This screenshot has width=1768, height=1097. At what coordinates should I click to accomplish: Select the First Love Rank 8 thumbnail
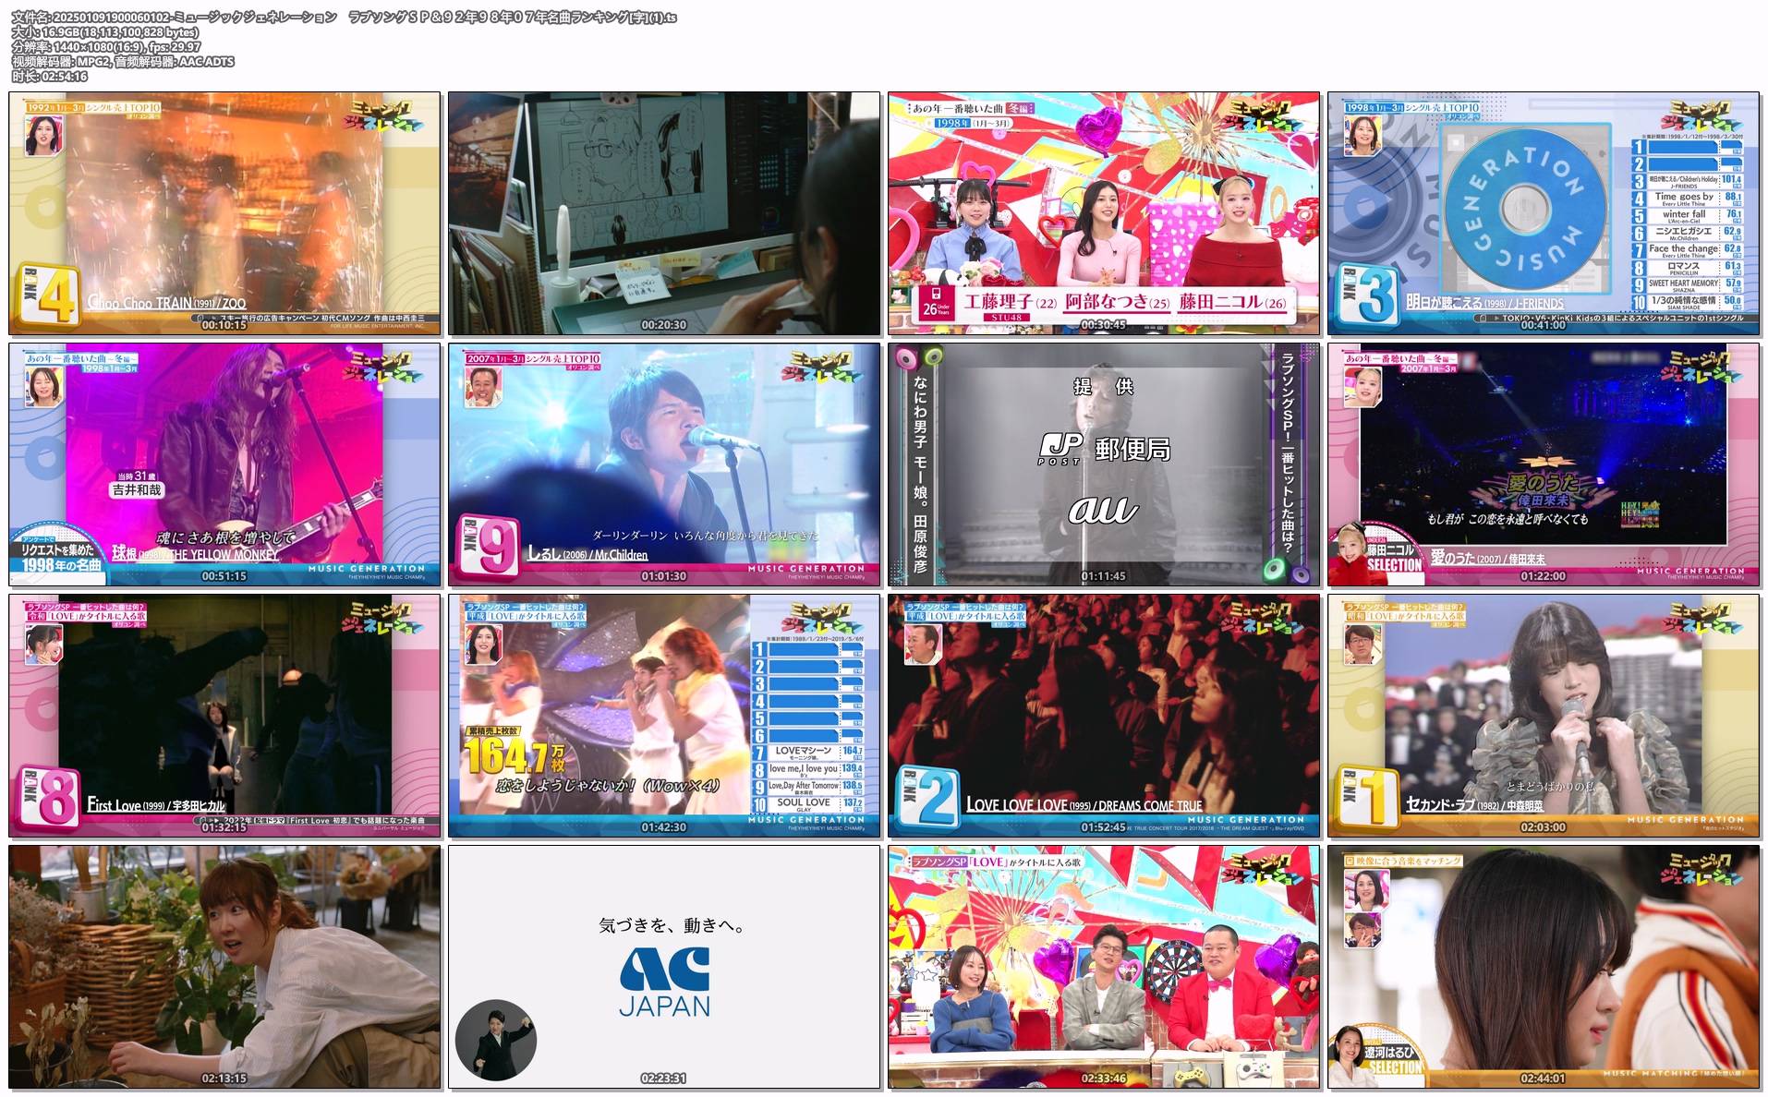tap(224, 716)
